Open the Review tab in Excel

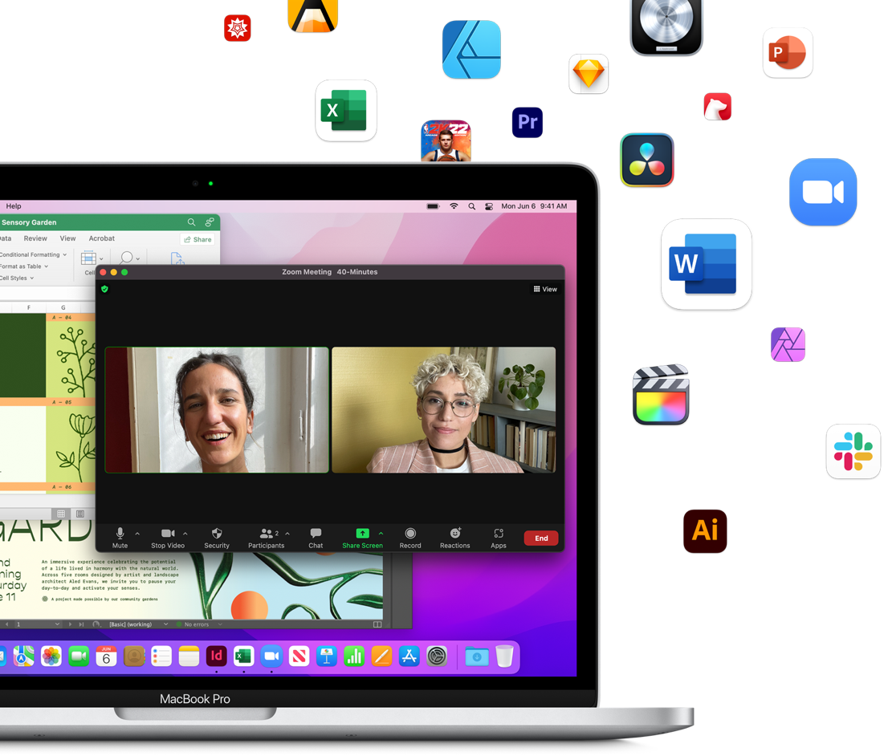[35, 238]
